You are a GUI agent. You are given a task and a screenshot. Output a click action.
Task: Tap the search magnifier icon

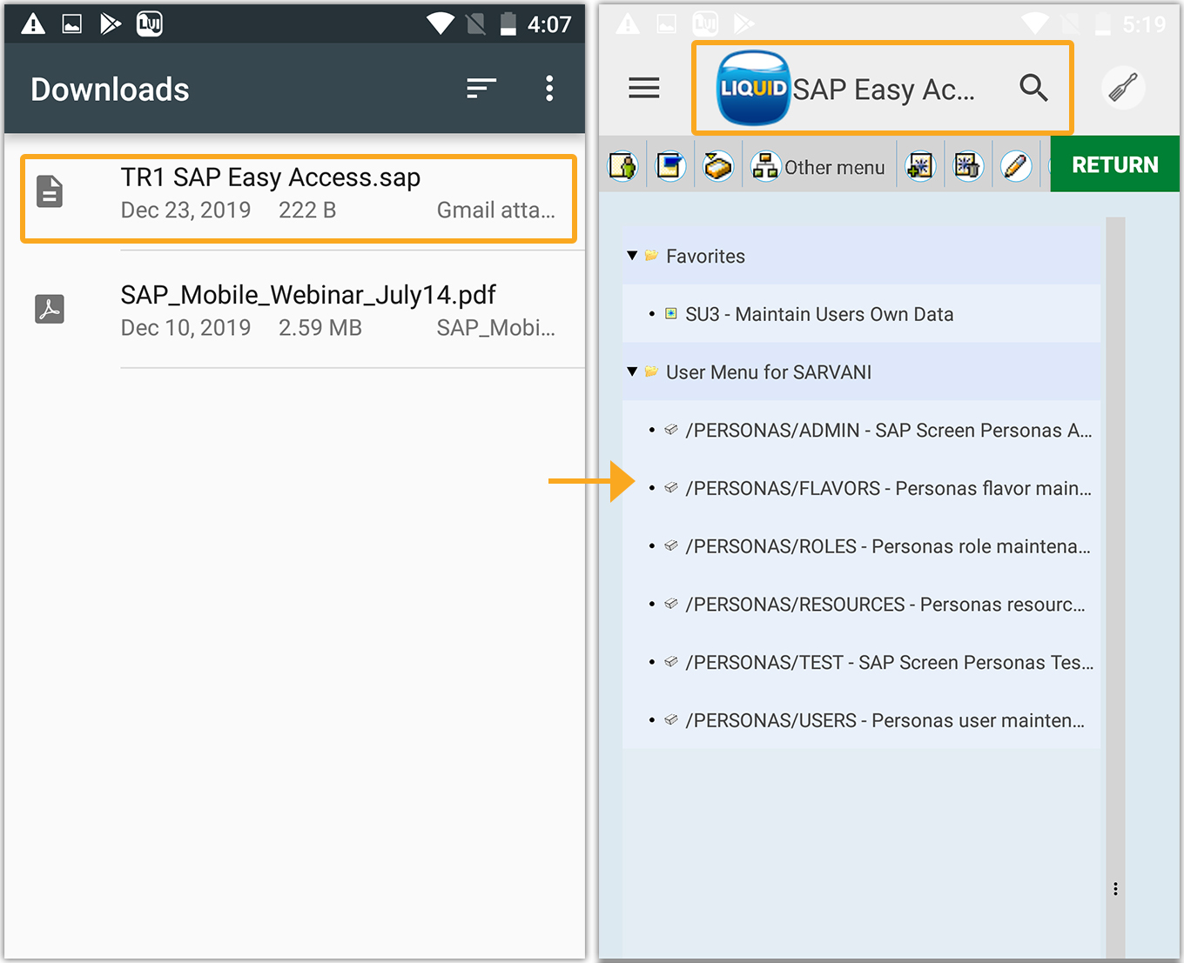pos(1033,88)
